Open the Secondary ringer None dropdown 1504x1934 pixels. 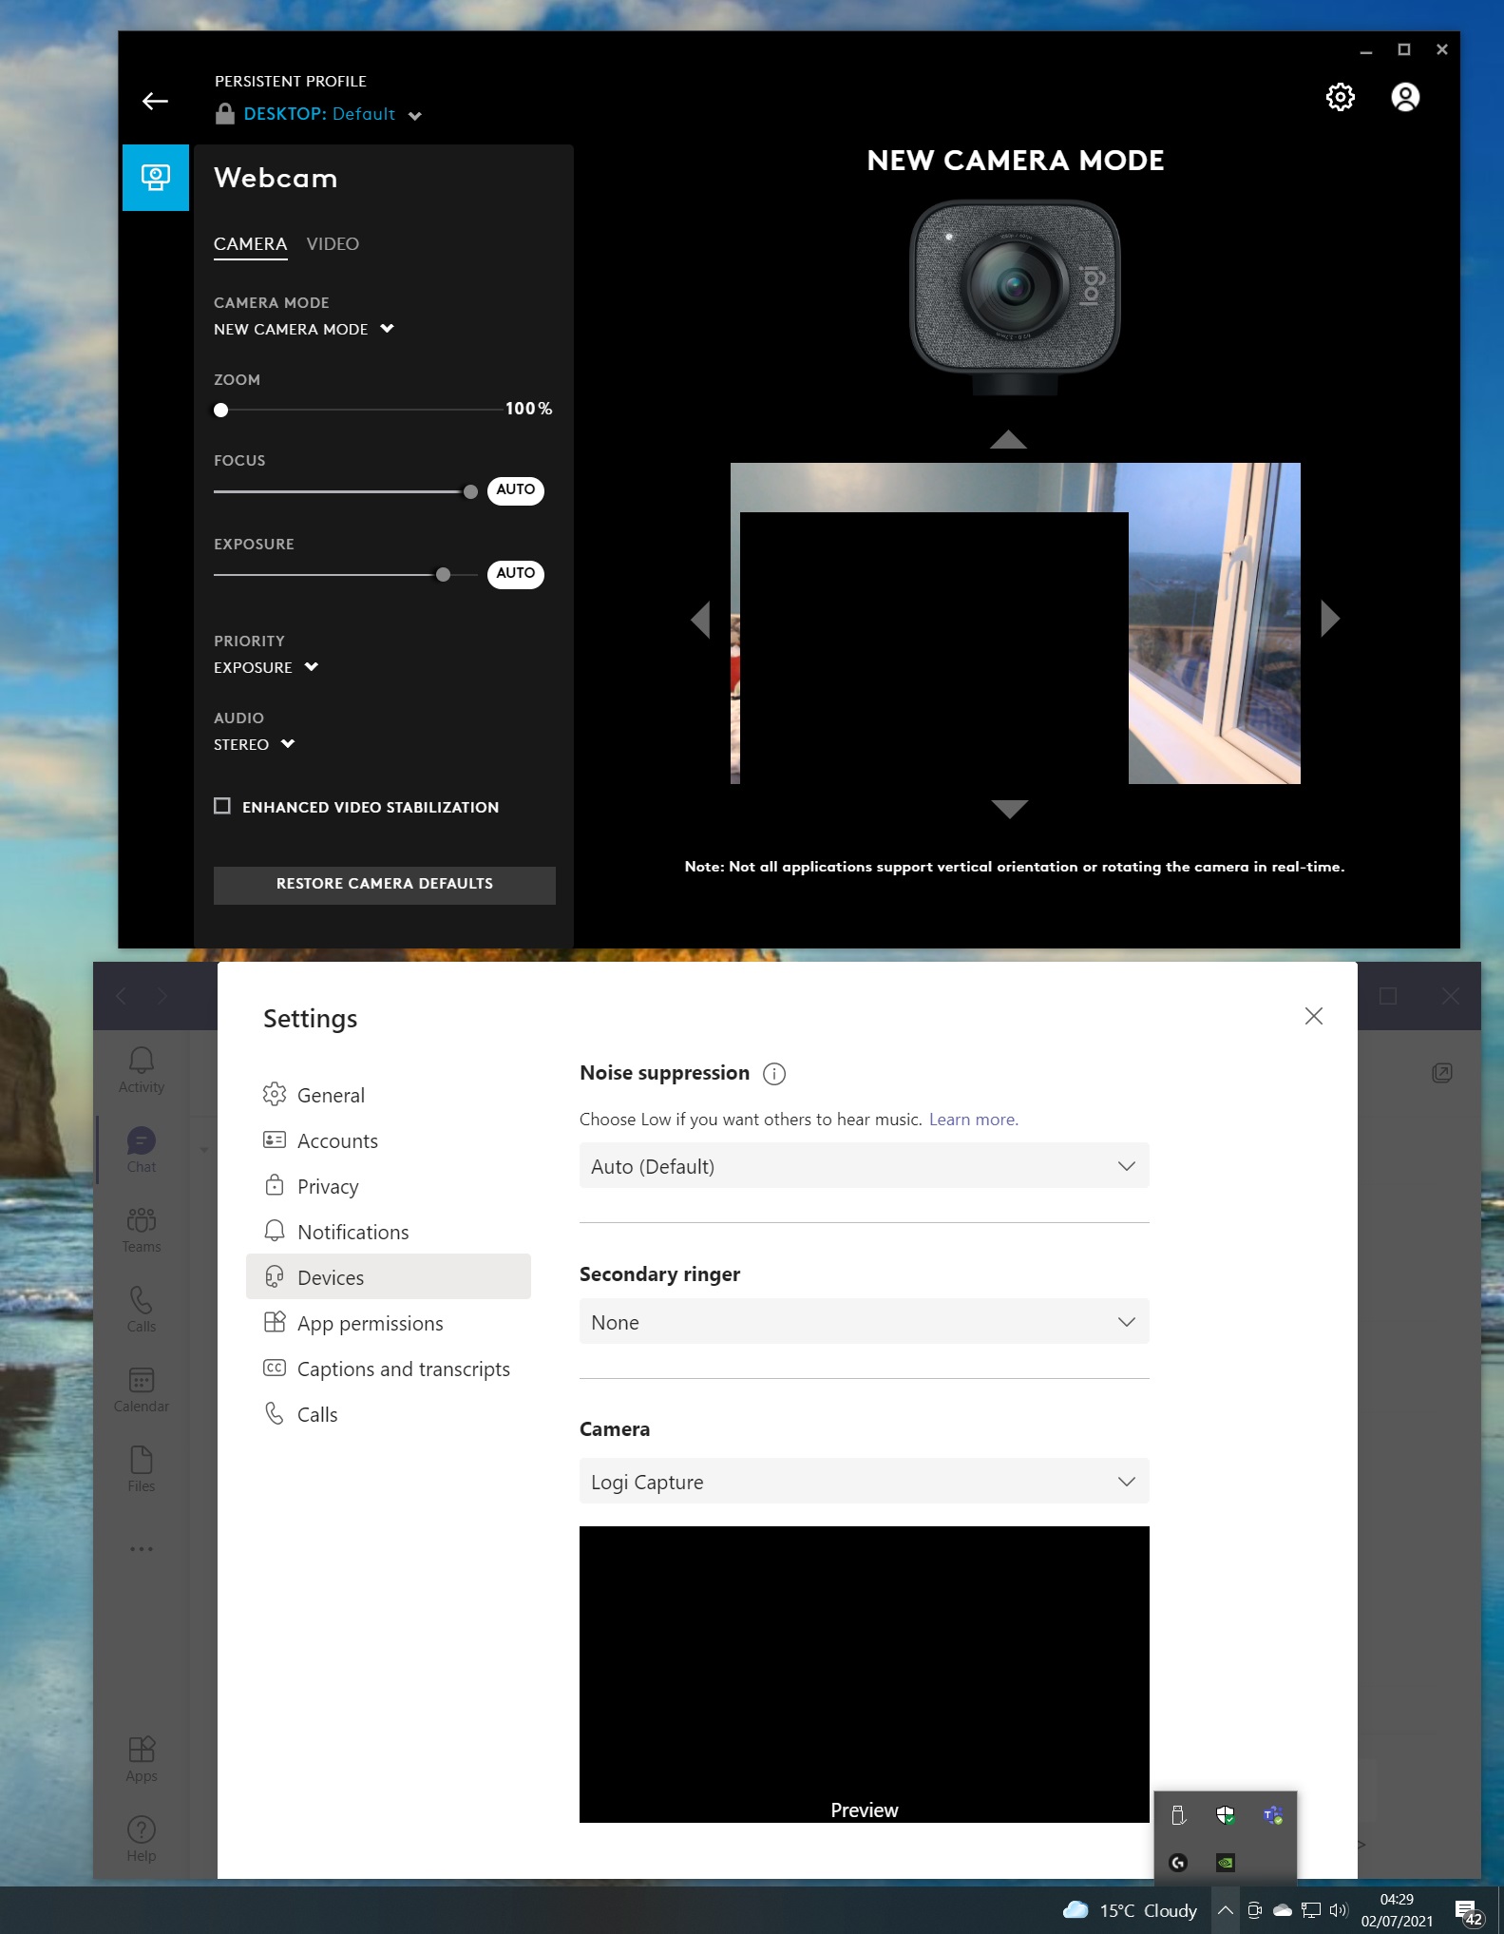864,1322
